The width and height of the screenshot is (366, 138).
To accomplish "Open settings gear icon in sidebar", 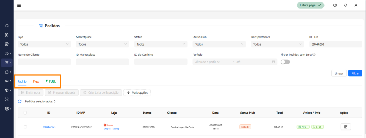I will 6,108.
